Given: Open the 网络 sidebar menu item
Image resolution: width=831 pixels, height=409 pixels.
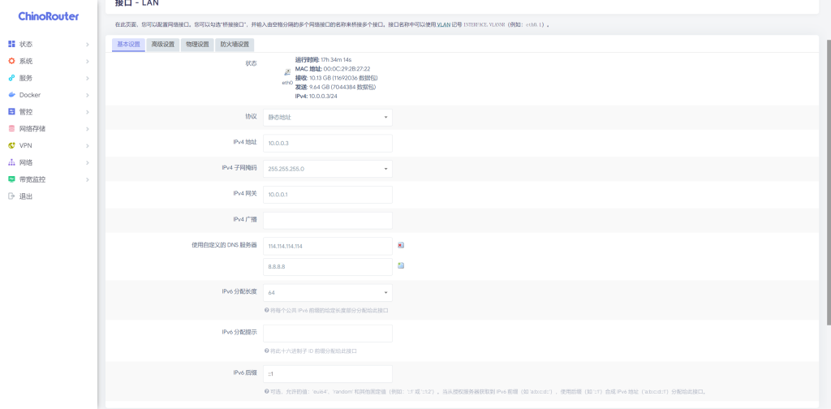Looking at the screenshot, I should pos(49,163).
